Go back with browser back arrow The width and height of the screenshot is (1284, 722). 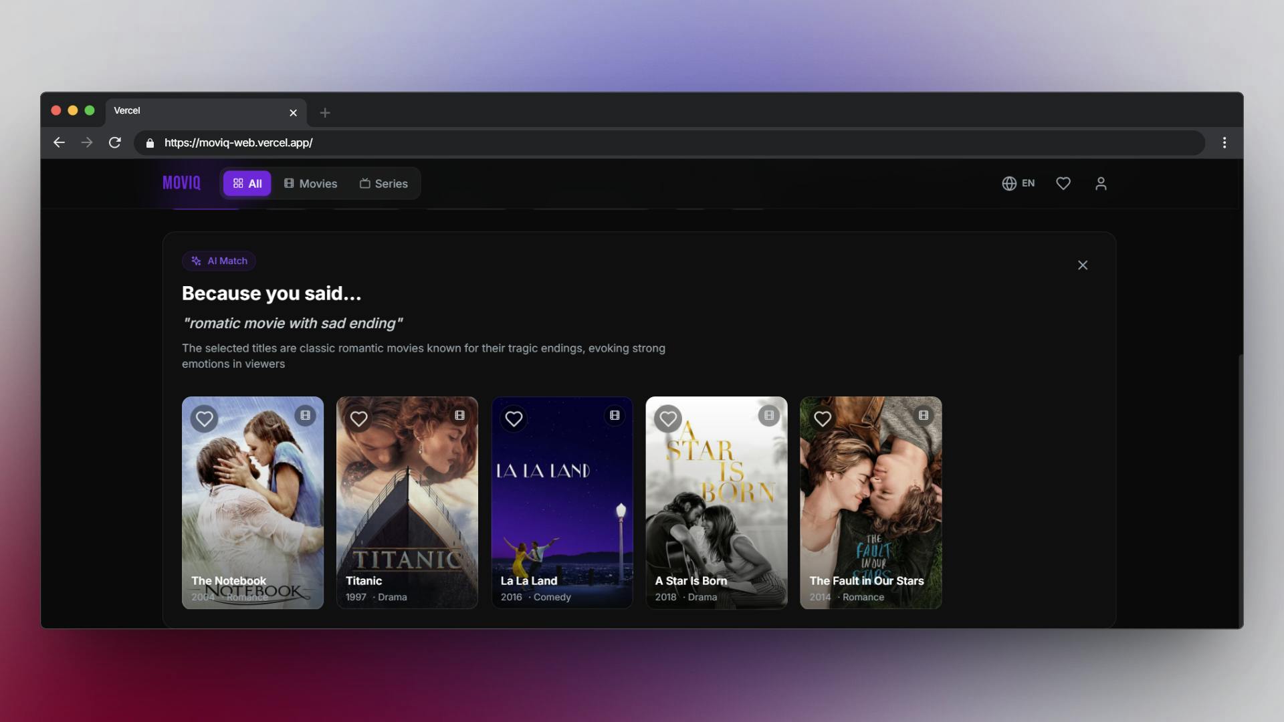59,142
